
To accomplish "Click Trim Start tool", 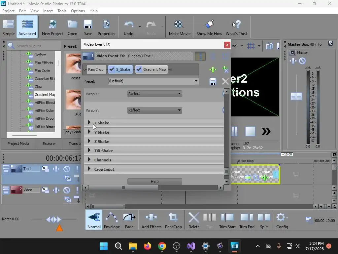I will coord(227,220).
